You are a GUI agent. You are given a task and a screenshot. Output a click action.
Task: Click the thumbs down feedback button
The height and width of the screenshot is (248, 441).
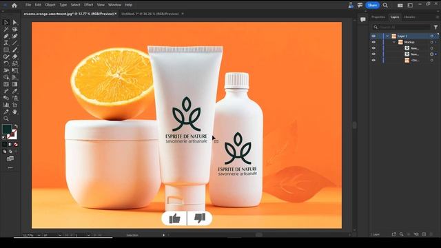point(200,218)
